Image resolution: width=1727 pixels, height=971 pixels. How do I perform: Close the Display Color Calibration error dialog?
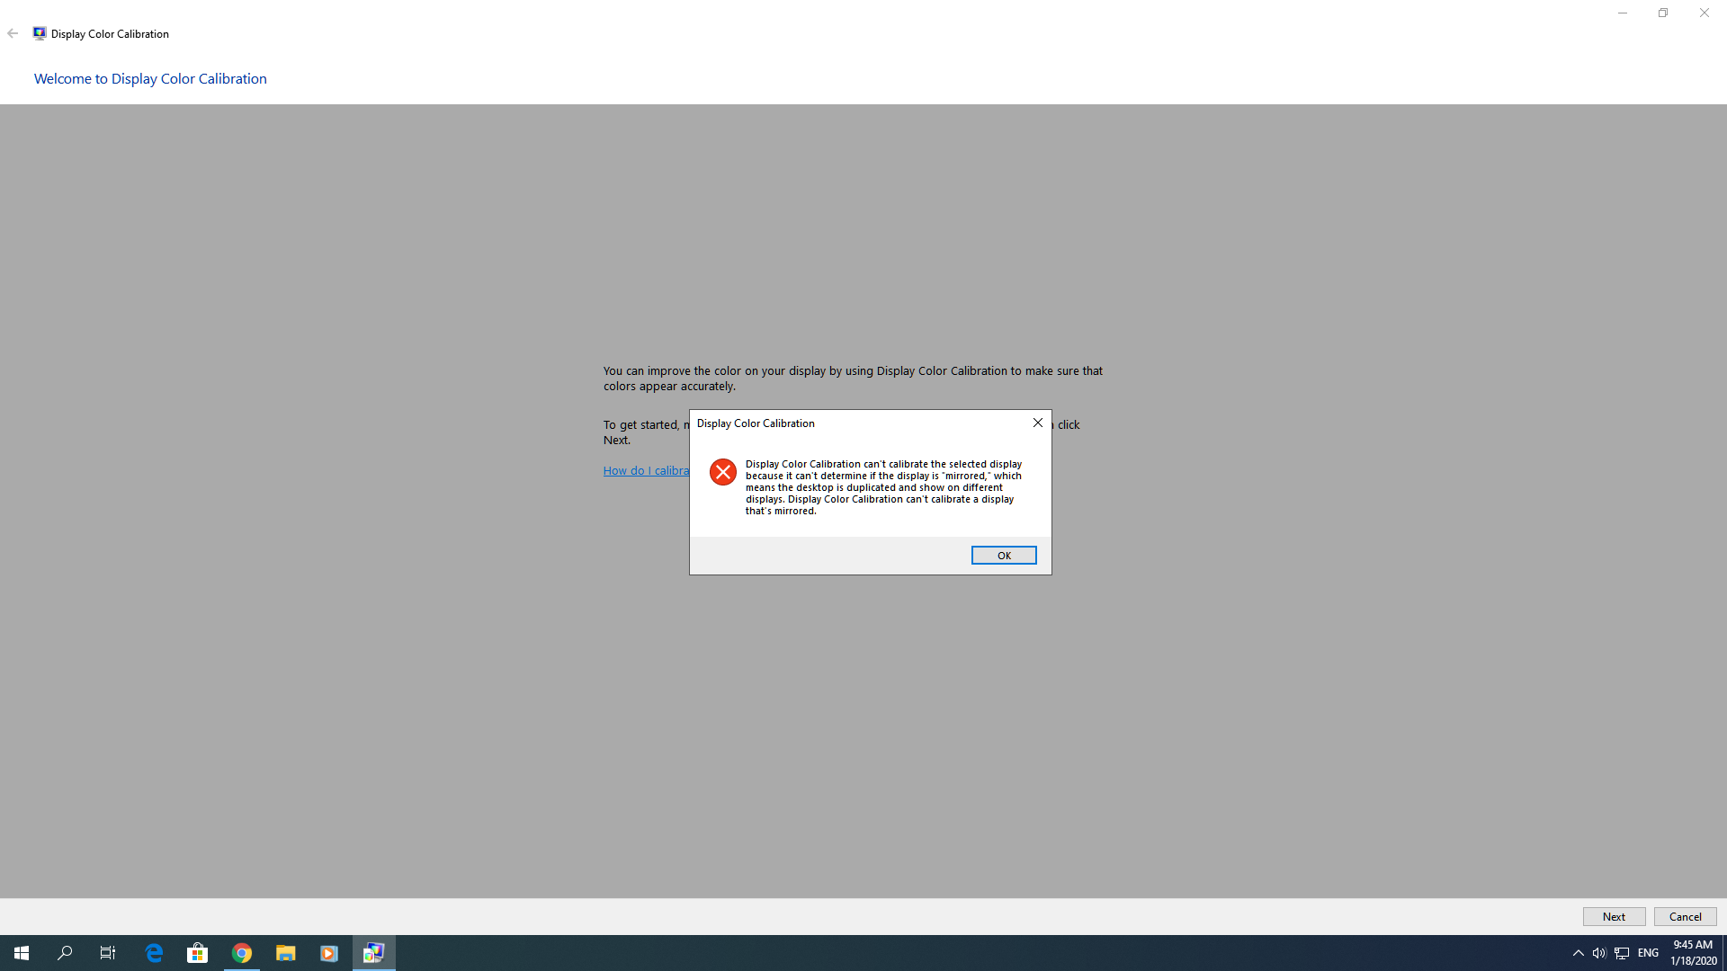coord(1038,423)
